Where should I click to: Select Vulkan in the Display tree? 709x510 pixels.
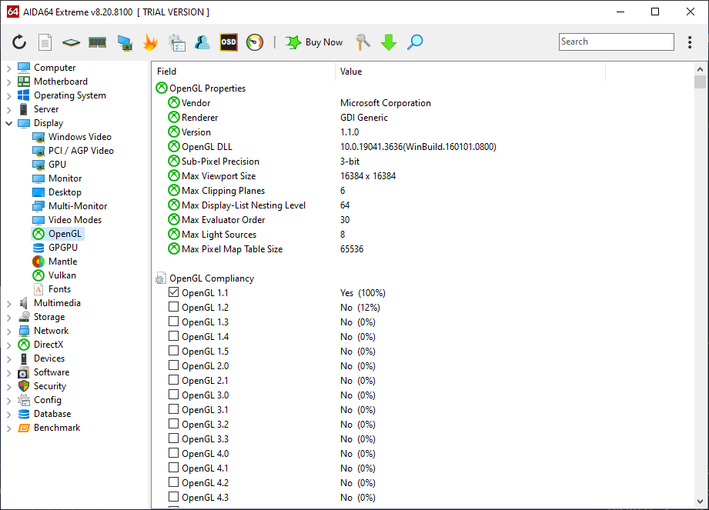click(x=62, y=275)
